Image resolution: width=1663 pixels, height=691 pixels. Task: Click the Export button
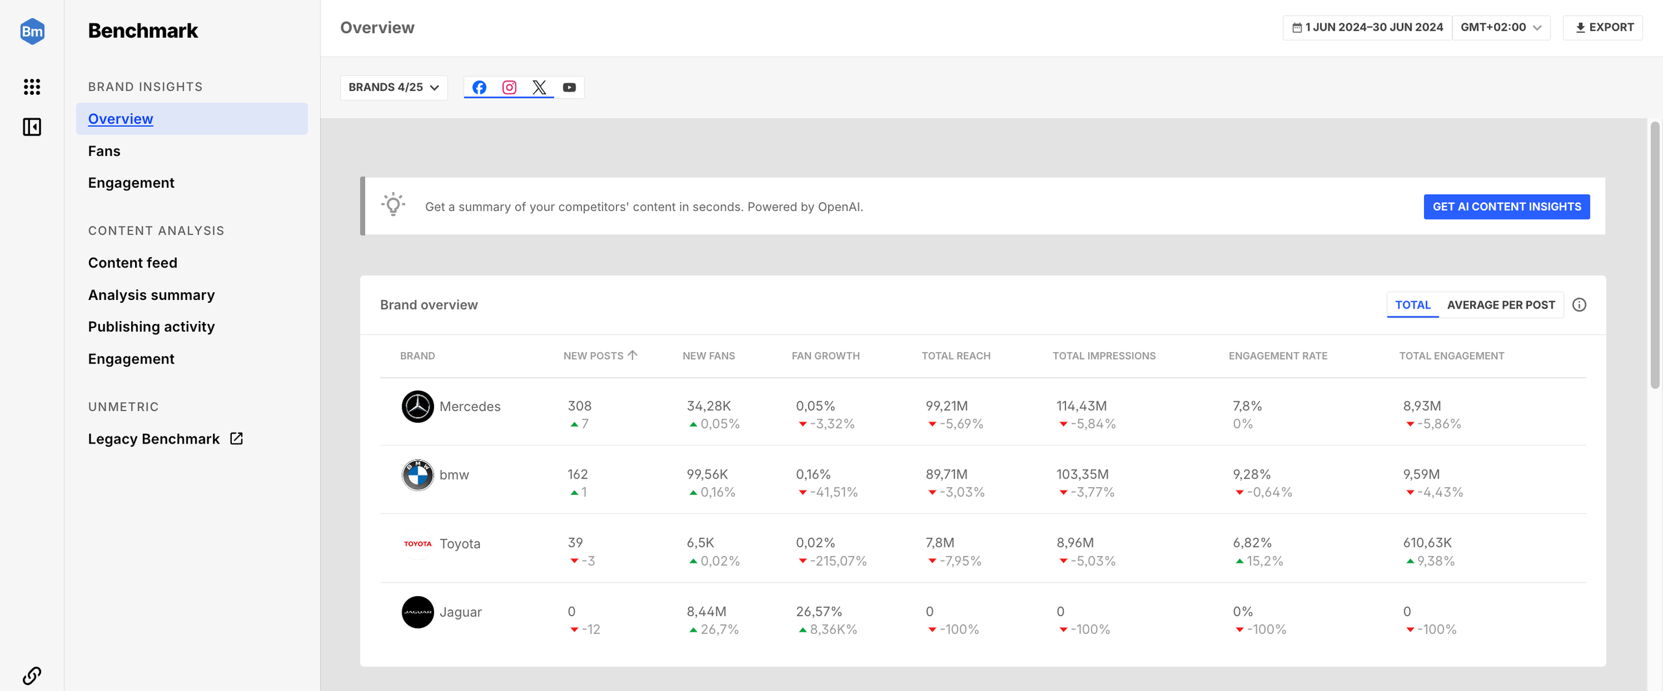point(1603,27)
